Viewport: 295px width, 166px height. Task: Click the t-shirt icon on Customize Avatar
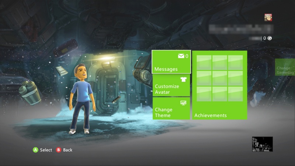(x=184, y=79)
